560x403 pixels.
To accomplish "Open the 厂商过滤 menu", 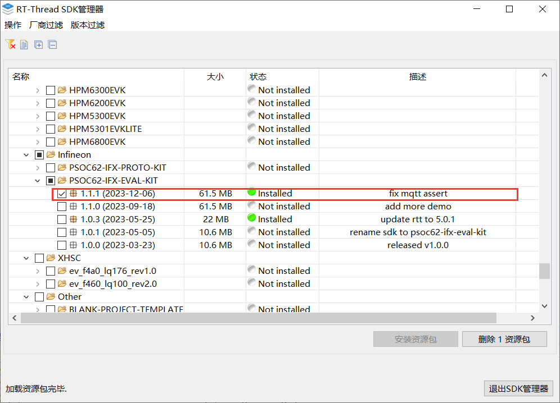I will pos(46,25).
